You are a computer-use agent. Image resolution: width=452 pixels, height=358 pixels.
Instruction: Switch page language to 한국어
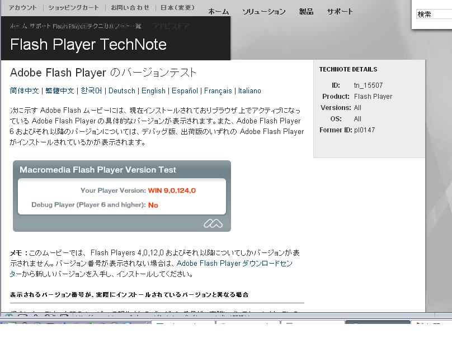(91, 91)
